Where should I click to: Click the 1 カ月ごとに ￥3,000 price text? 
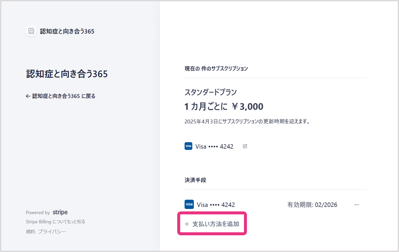coord(224,106)
